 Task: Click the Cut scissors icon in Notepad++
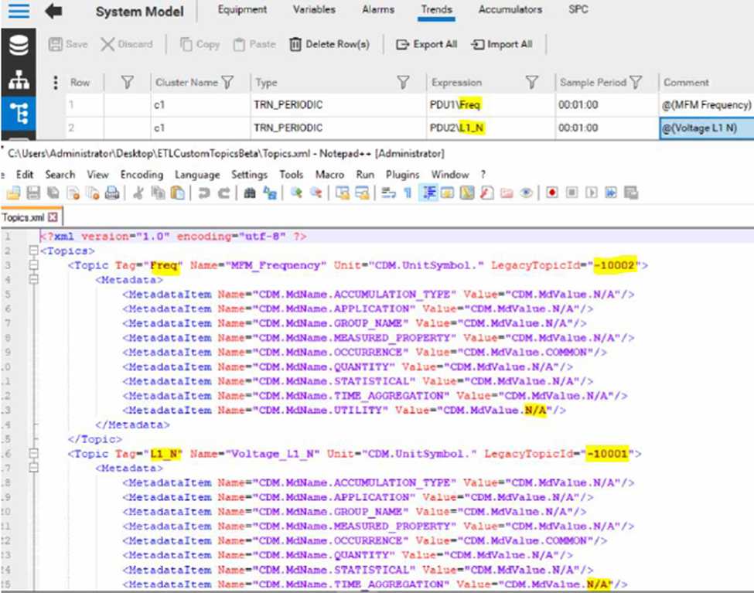pos(138,193)
